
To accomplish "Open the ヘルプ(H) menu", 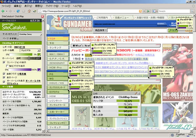I will tap(77, 6).
